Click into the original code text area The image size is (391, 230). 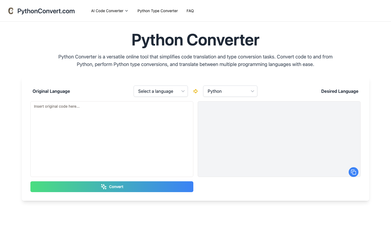(x=112, y=139)
